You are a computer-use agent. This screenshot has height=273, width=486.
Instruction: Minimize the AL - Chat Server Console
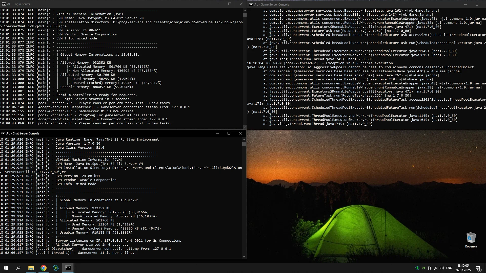217,133
